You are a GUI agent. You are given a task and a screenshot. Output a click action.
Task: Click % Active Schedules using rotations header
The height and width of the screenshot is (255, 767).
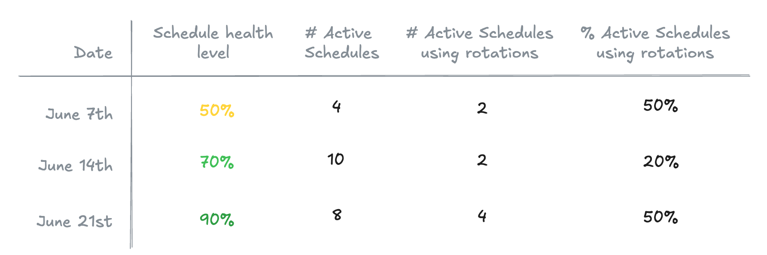point(655,43)
